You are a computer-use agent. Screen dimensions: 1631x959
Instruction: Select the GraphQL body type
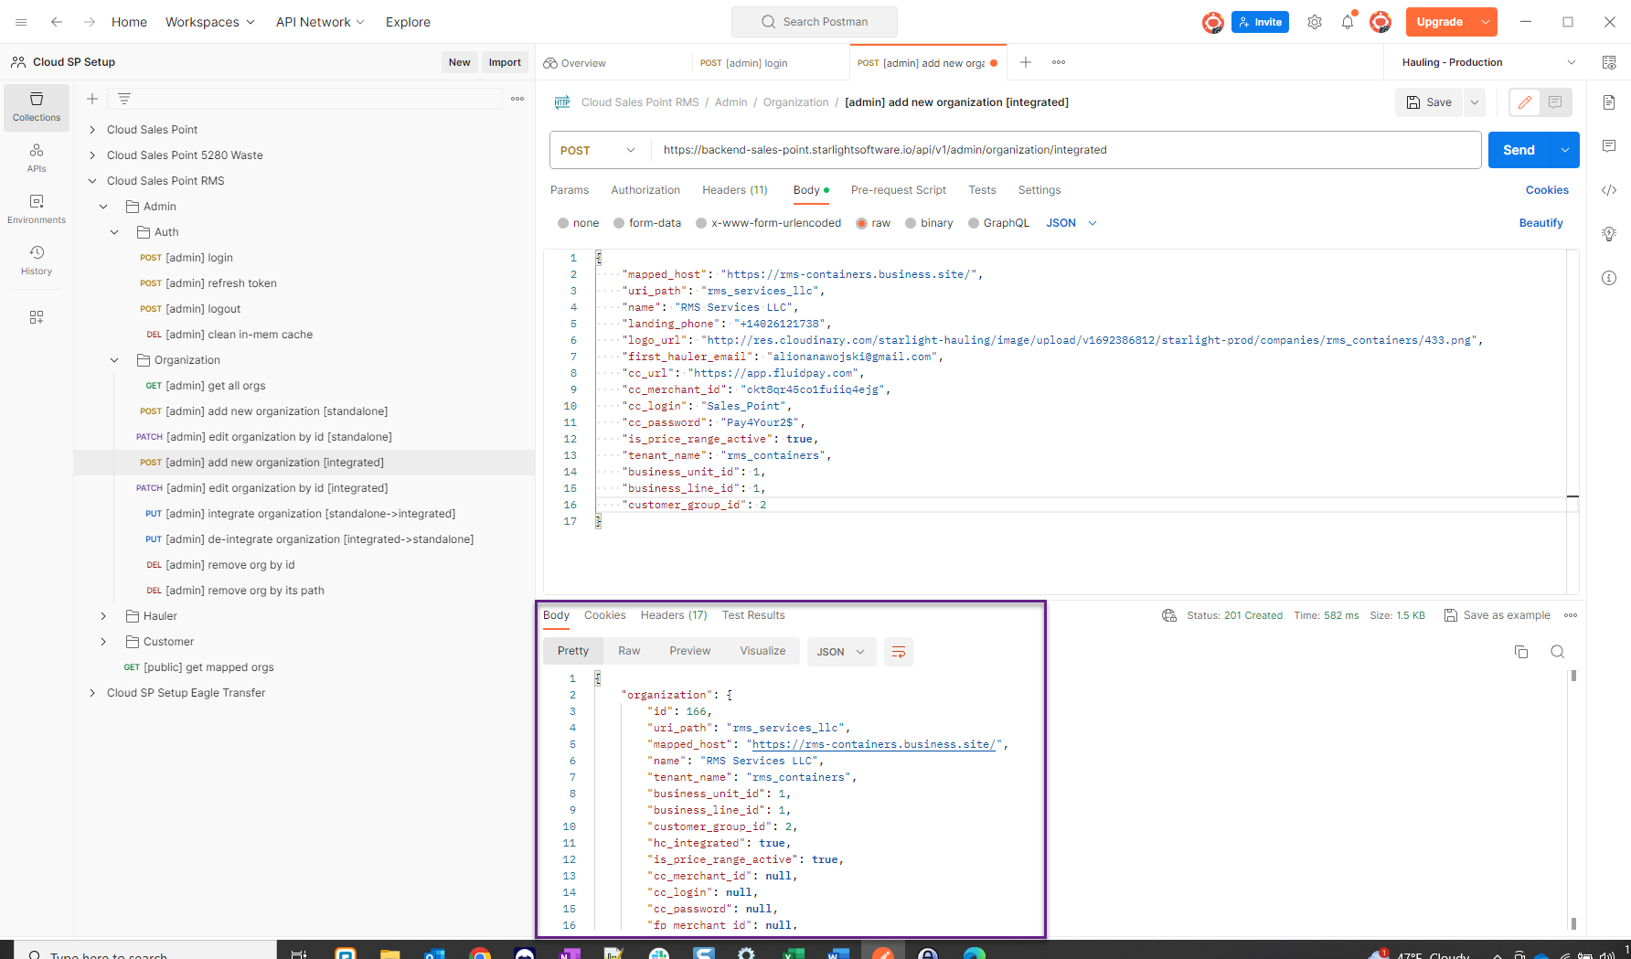(x=974, y=223)
